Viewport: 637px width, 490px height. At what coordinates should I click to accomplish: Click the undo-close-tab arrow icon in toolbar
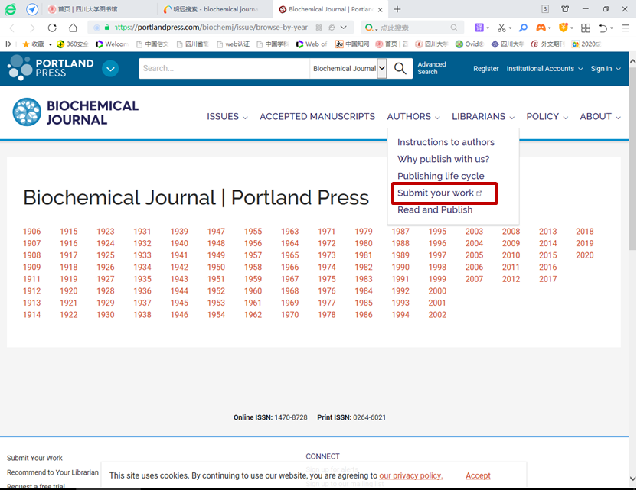pos(603,28)
